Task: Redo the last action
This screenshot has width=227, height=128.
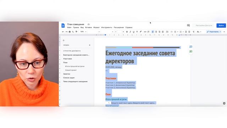Action: click(66, 32)
